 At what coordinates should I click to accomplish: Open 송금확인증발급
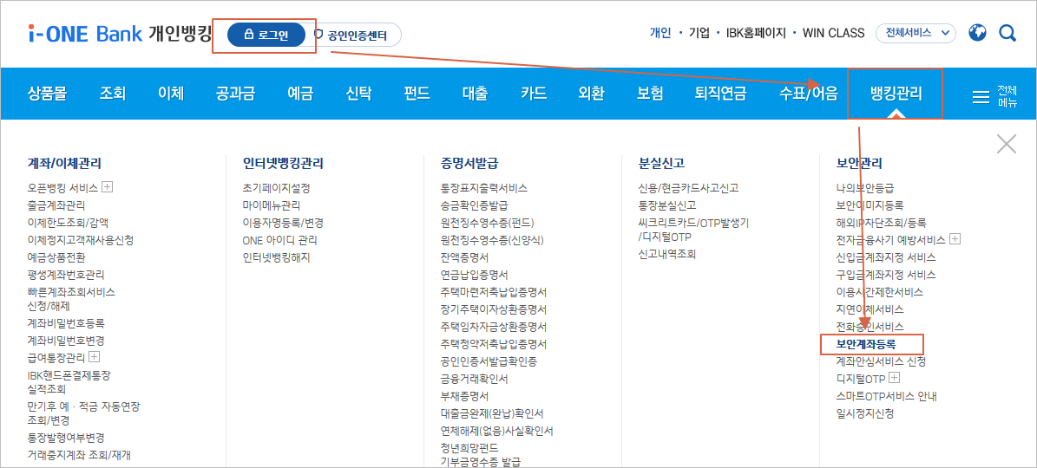click(x=475, y=205)
